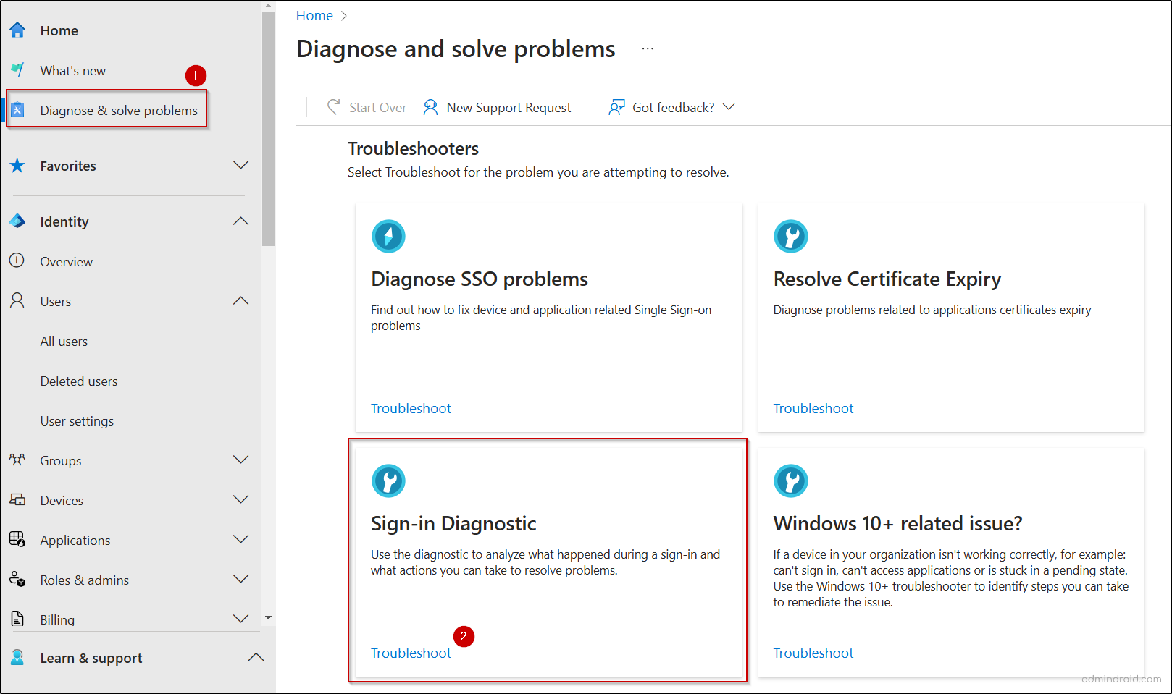The image size is (1172, 694).
Task: Select the Home icon in the sidebar
Action: point(17,30)
